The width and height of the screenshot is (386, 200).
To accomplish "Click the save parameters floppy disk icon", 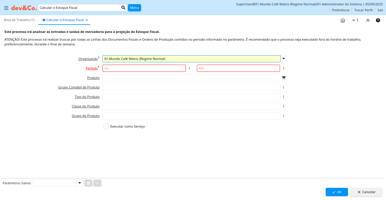I will click(x=88, y=183).
